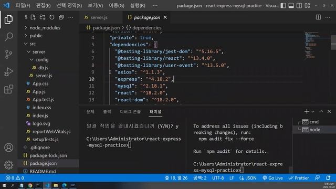The width and height of the screenshot is (336, 189).
Task: Click Go Live in the status bar
Action: (x=272, y=178)
